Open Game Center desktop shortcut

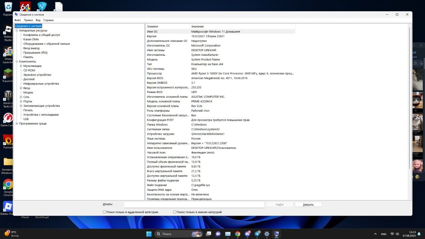[x=8, y=118]
